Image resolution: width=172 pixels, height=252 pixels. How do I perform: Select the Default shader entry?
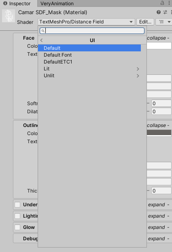(89, 48)
